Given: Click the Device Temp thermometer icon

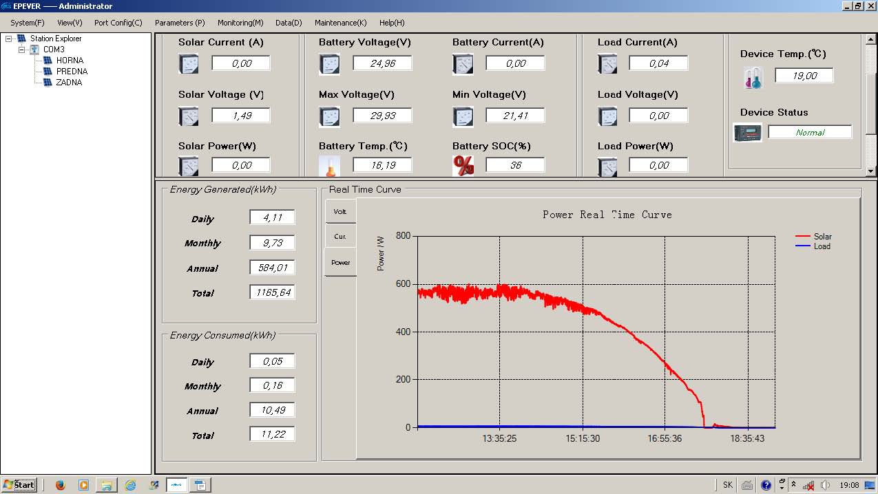Looking at the screenshot, I should 753,77.
